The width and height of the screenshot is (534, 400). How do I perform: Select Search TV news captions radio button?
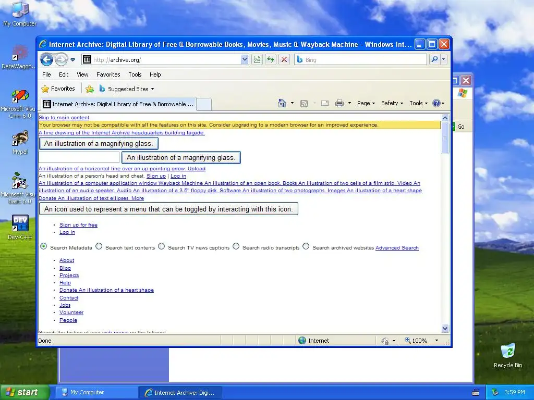(162, 246)
